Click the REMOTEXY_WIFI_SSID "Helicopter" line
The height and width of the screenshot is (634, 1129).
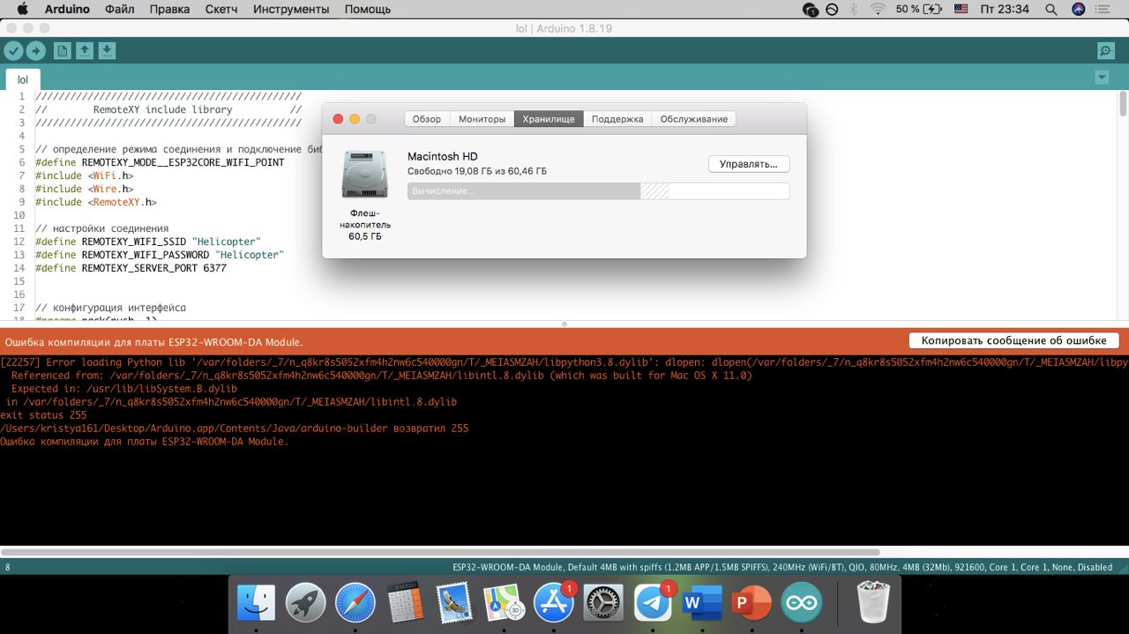148,242
